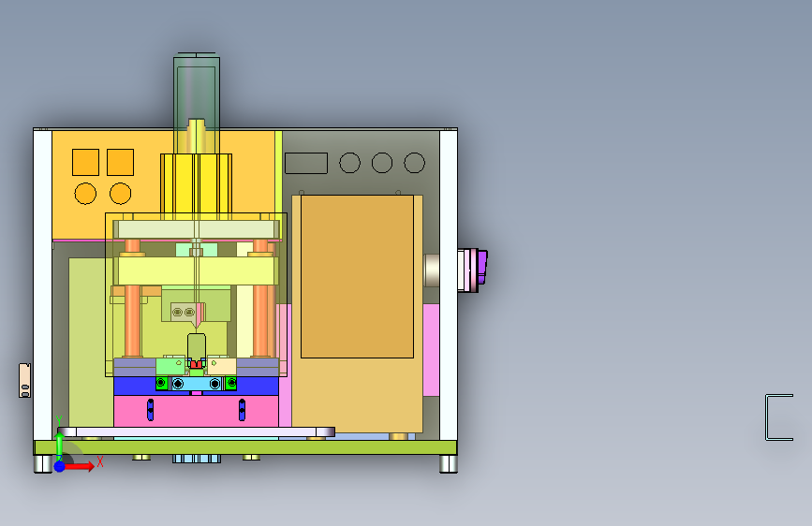
Task: Select the rightmost circular hole on grey panel
Action: [x=414, y=163]
